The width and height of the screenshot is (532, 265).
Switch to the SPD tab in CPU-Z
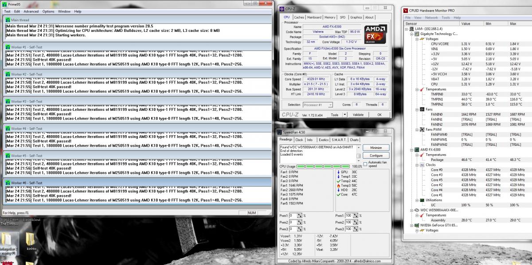pos(343,17)
